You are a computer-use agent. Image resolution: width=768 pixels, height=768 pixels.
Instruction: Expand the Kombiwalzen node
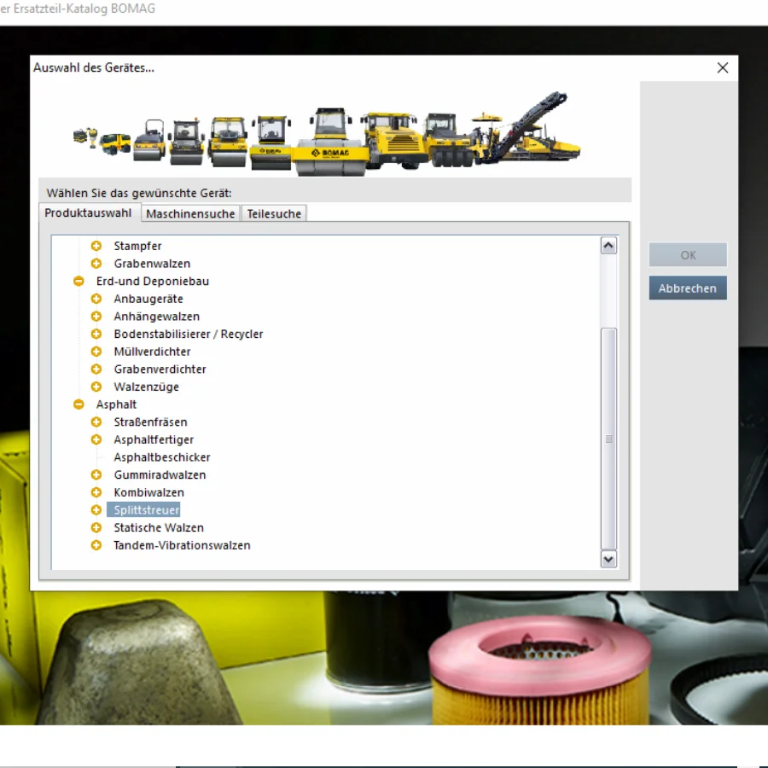click(96, 492)
